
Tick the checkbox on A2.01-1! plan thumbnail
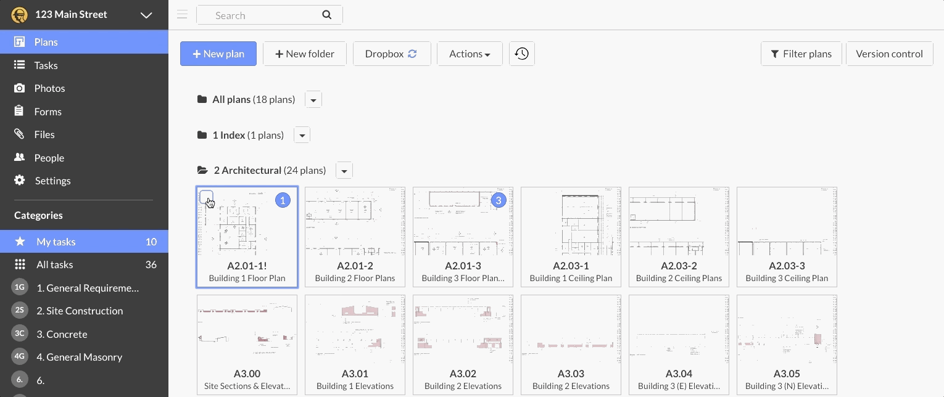pyautogui.click(x=206, y=197)
